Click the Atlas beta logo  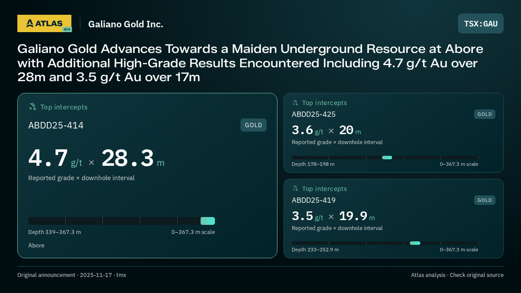tap(44, 23)
